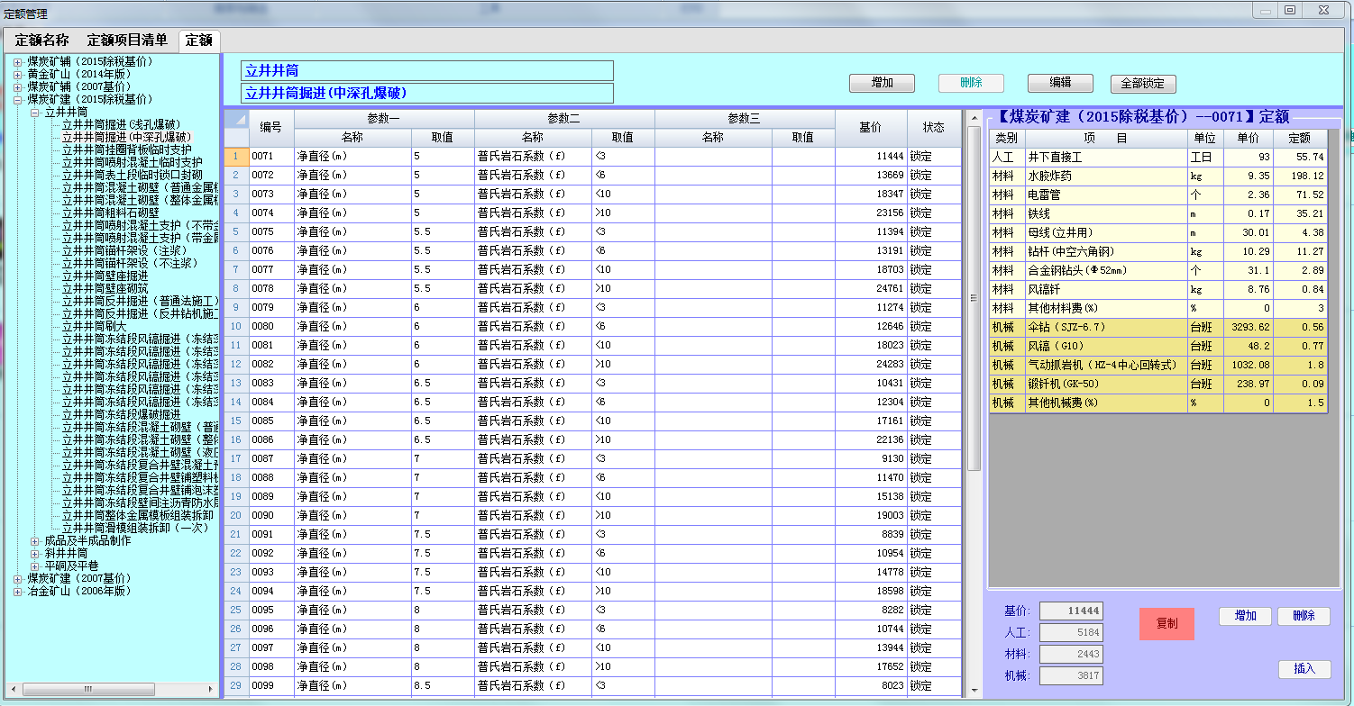Viewport: 1354px width, 706px height.
Task: Switch to the 定额名称 tab
Action: tap(41, 41)
